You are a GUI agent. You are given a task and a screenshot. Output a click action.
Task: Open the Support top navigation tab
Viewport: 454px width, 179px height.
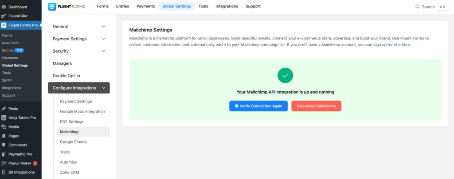[x=253, y=6]
